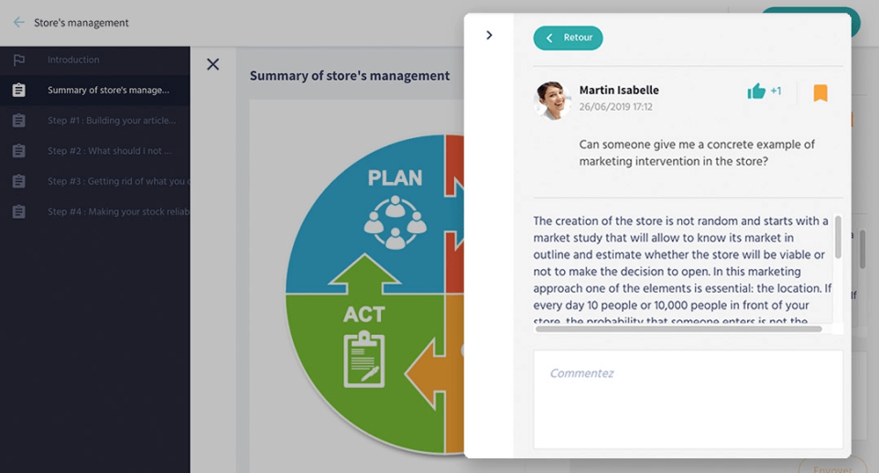The width and height of the screenshot is (879, 473).
Task: Click the horizontal scrollbar under the reply text
Action: (x=678, y=329)
